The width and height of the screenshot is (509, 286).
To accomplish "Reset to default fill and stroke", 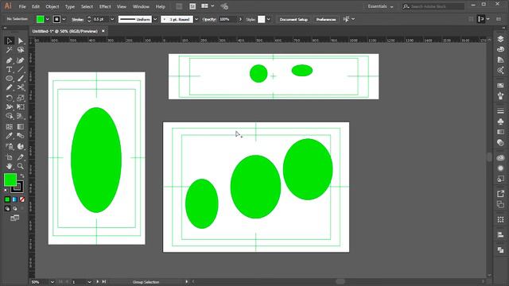I will click(x=6, y=191).
